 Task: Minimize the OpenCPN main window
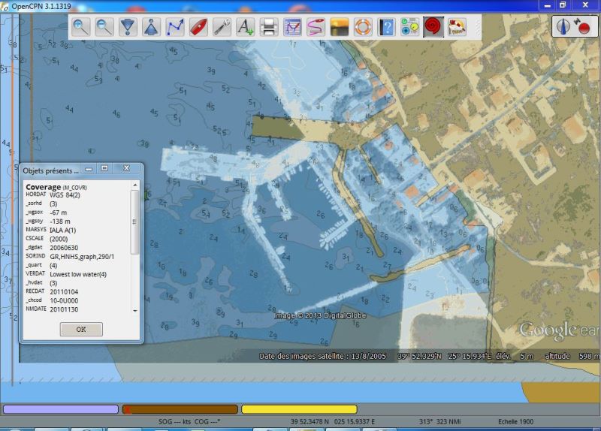548,5
